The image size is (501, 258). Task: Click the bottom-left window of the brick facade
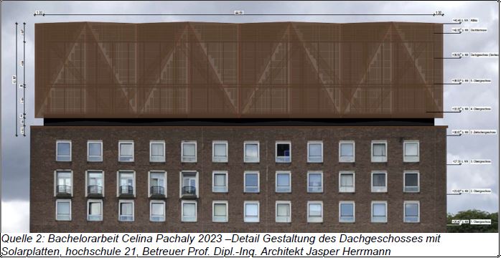click(64, 210)
